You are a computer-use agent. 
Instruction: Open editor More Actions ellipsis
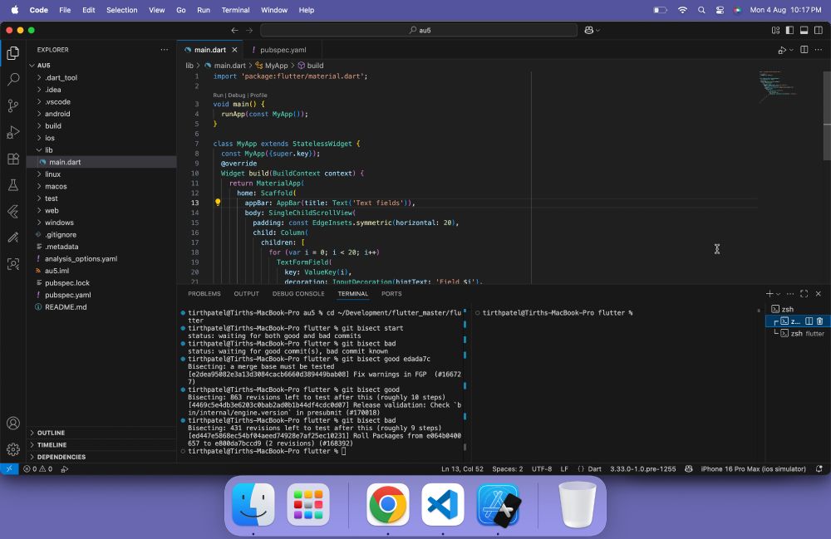point(819,50)
